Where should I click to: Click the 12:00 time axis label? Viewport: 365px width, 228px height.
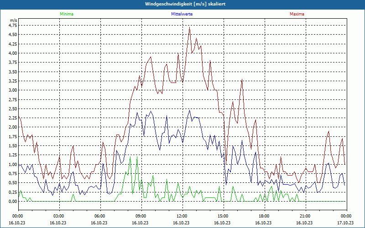[x=182, y=216]
